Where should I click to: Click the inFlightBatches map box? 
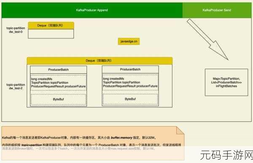point(226,83)
